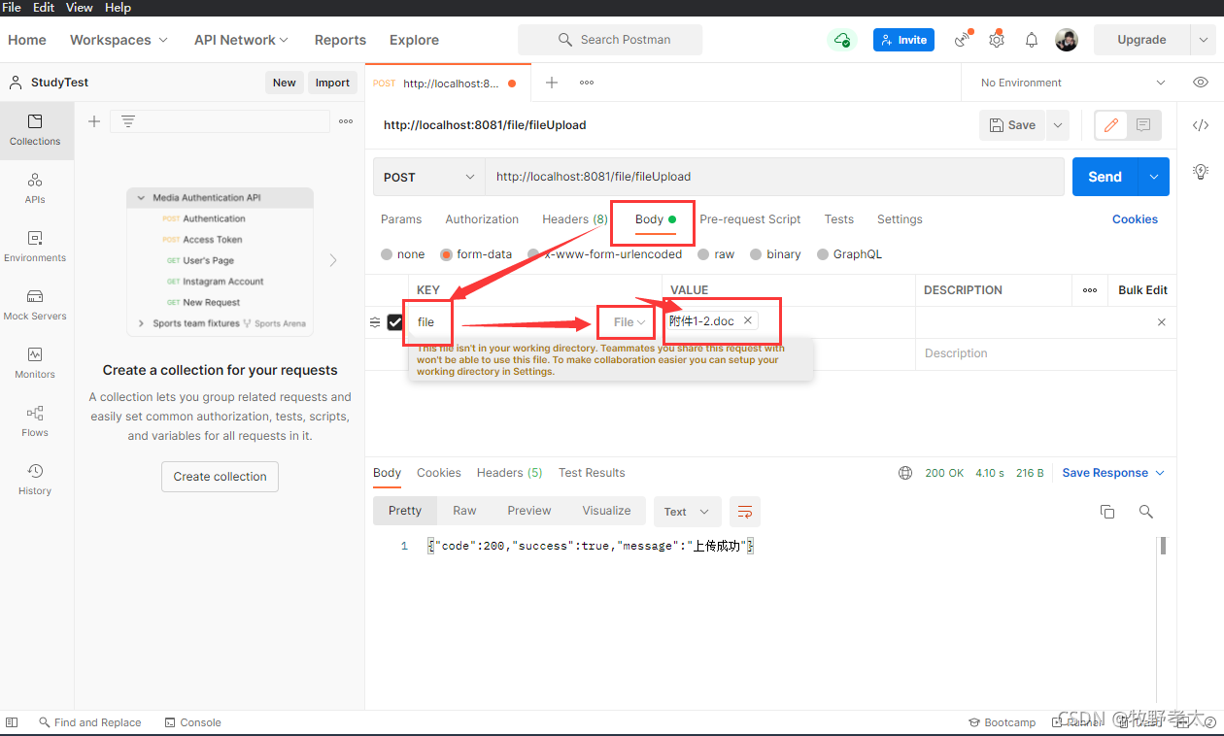Open the APIs sidebar section
This screenshot has height=736, width=1224.
pyautogui.click(x=35, y=188)
